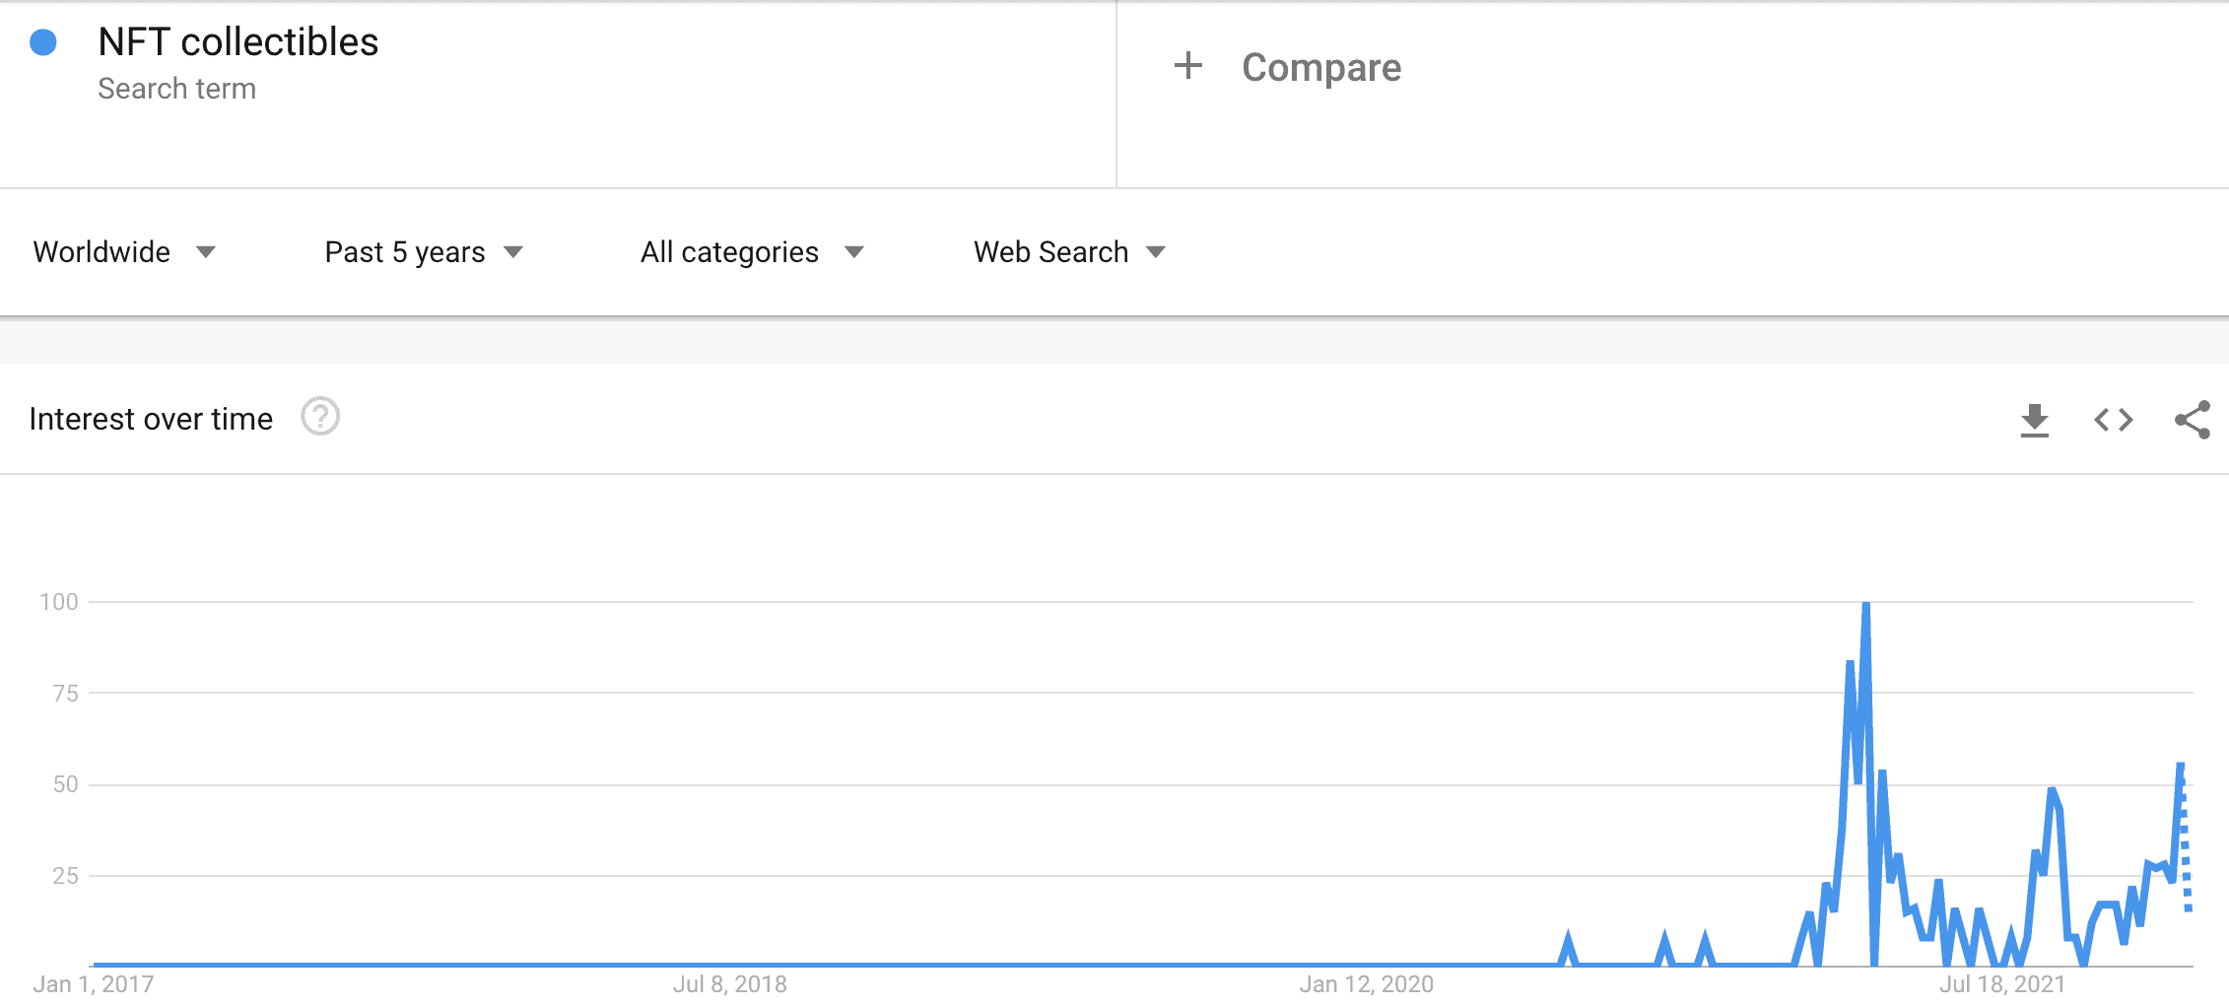Expand the Web Search type dropdown

pyautogui.click(x=1069, y=252)
